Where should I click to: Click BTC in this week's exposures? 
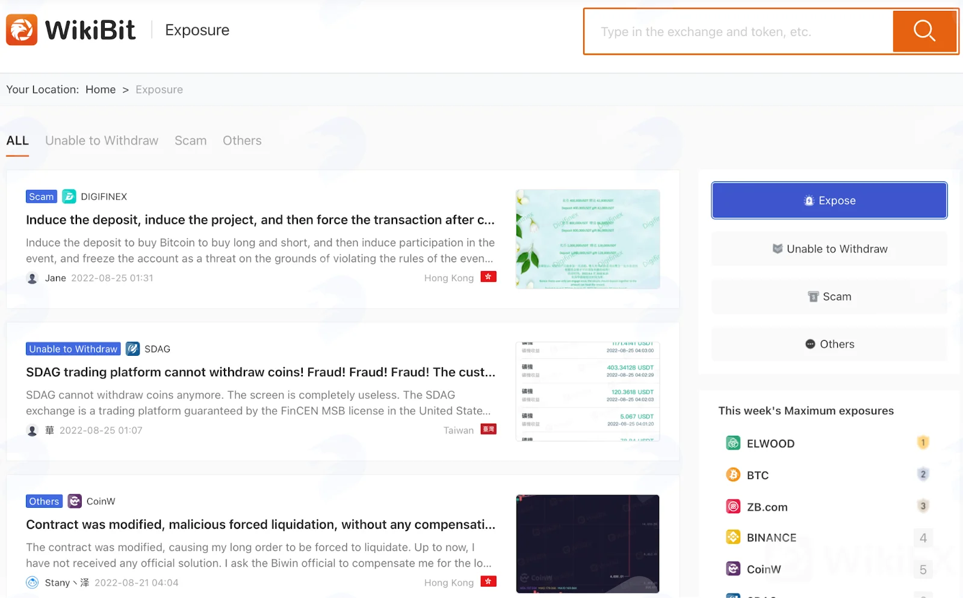(x=758, y=475)
